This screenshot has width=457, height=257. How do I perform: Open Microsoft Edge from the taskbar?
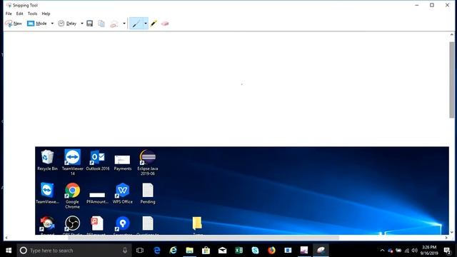(x=157, y=251)
